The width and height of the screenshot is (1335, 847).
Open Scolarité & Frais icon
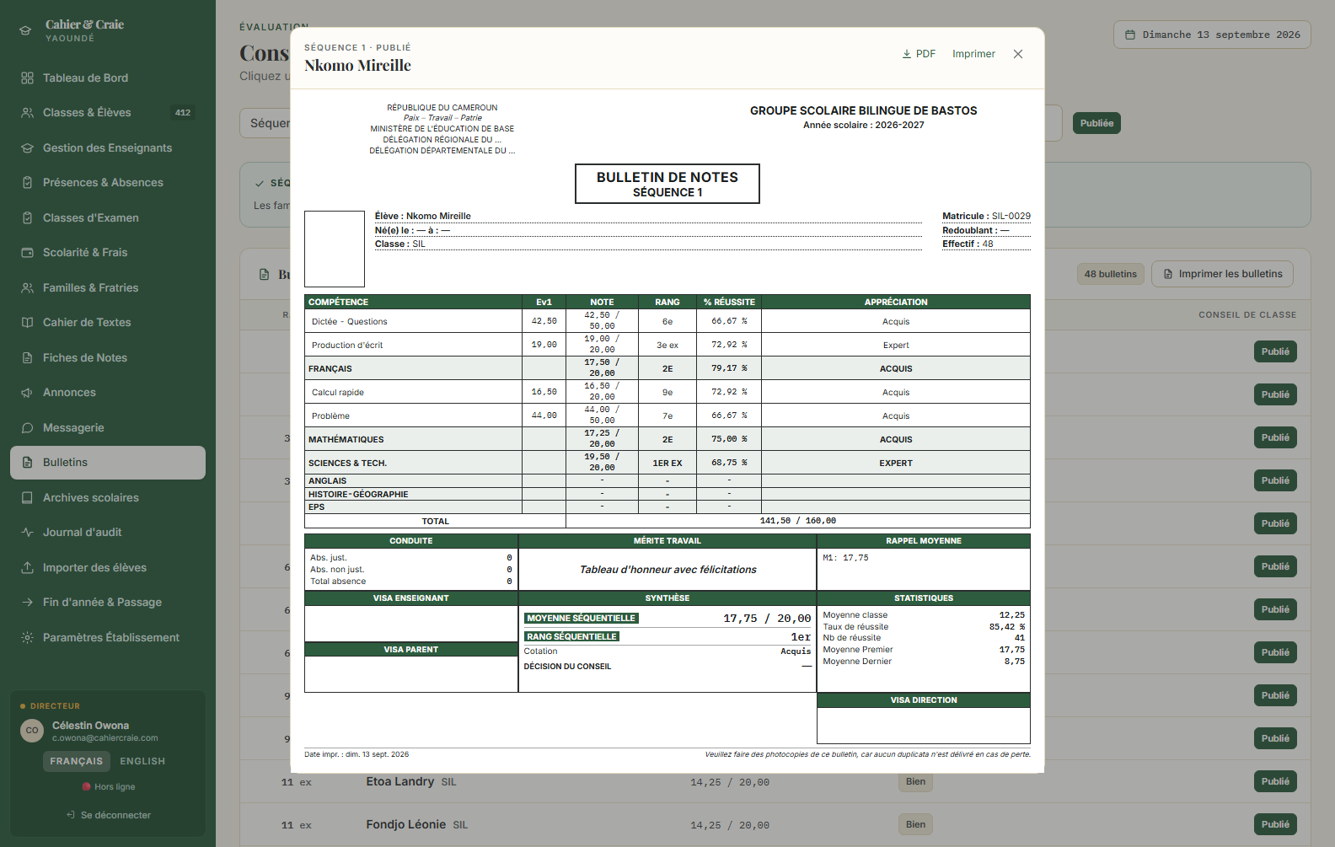(x=27, y=252)
